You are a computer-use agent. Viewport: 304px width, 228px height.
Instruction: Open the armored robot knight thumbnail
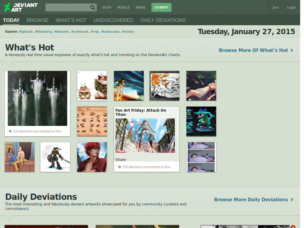pyautogui.click(x=55, y=157)
